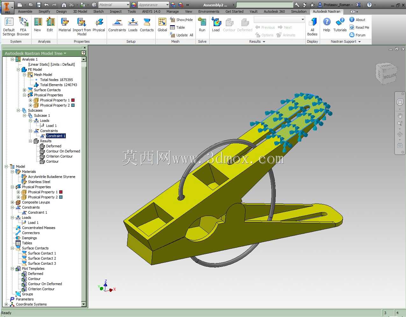This screenshot has height=317, width=406.
Task: Open the Read Me file
Action: pos(360,27)
